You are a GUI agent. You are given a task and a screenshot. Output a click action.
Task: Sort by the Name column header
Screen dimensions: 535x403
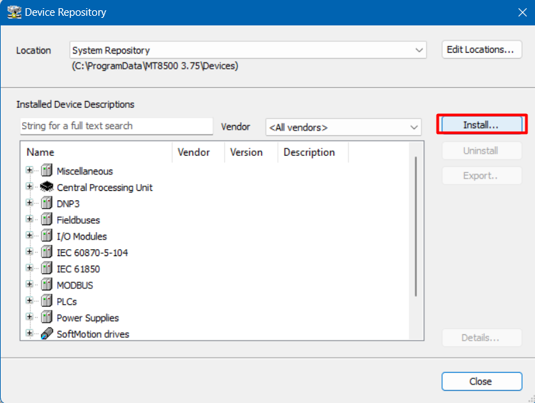click(x=96, y=152)
